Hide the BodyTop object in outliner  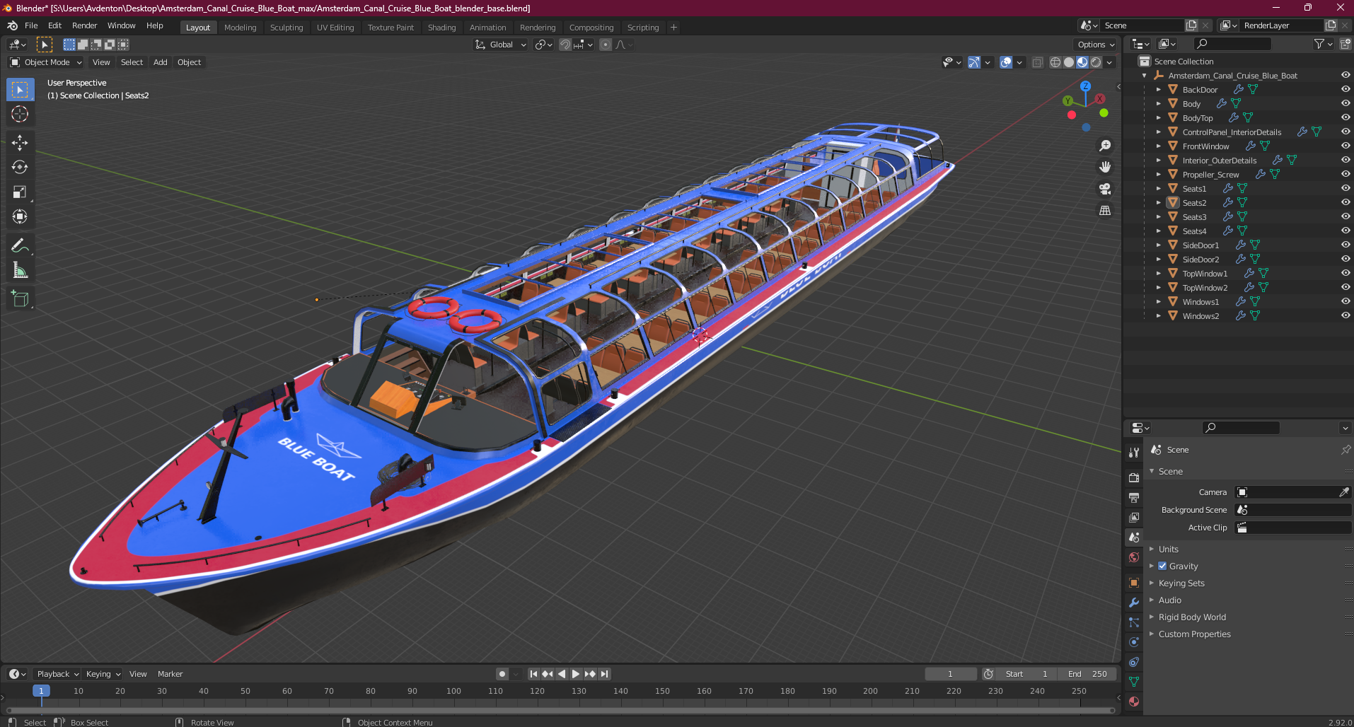[x=1346, y=118]
